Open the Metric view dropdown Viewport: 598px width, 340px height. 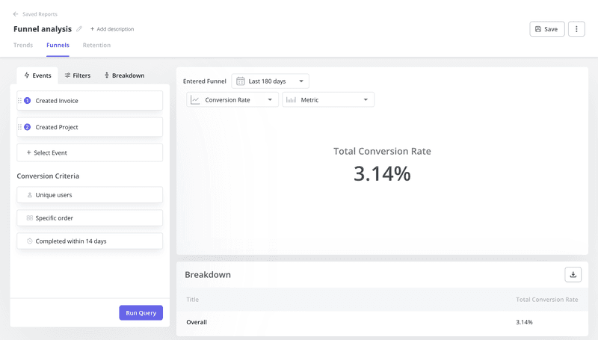[x=327, y=99]
